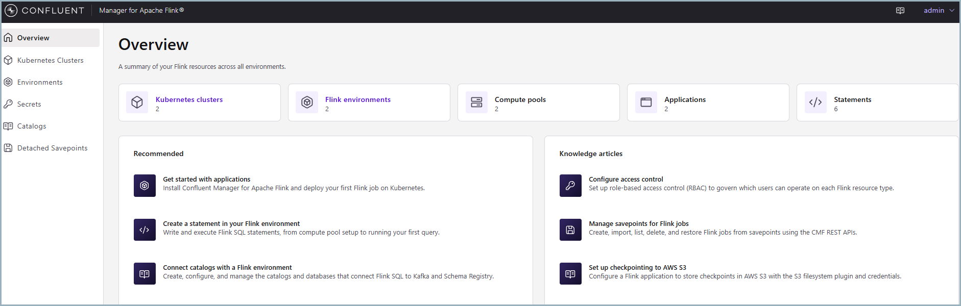
Task: Open the Configure access control article
Action: (626, 179)
